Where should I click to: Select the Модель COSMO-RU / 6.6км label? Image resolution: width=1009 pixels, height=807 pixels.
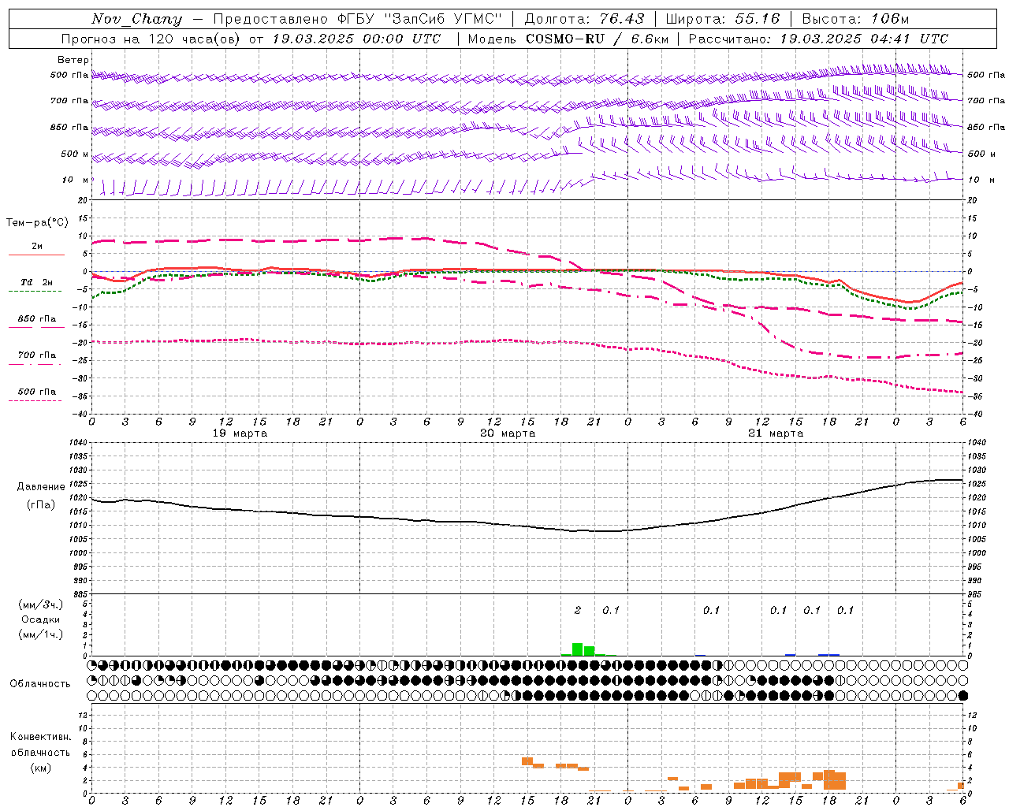(568, 39)
